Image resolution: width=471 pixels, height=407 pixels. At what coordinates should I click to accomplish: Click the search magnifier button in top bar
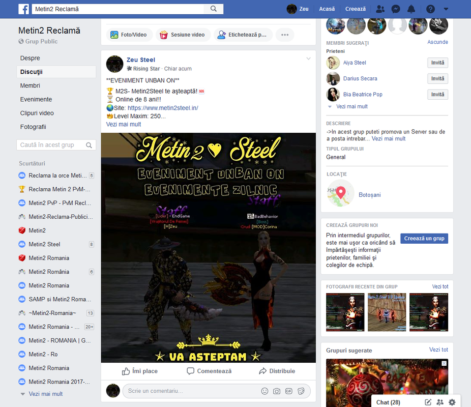[214, 9]
